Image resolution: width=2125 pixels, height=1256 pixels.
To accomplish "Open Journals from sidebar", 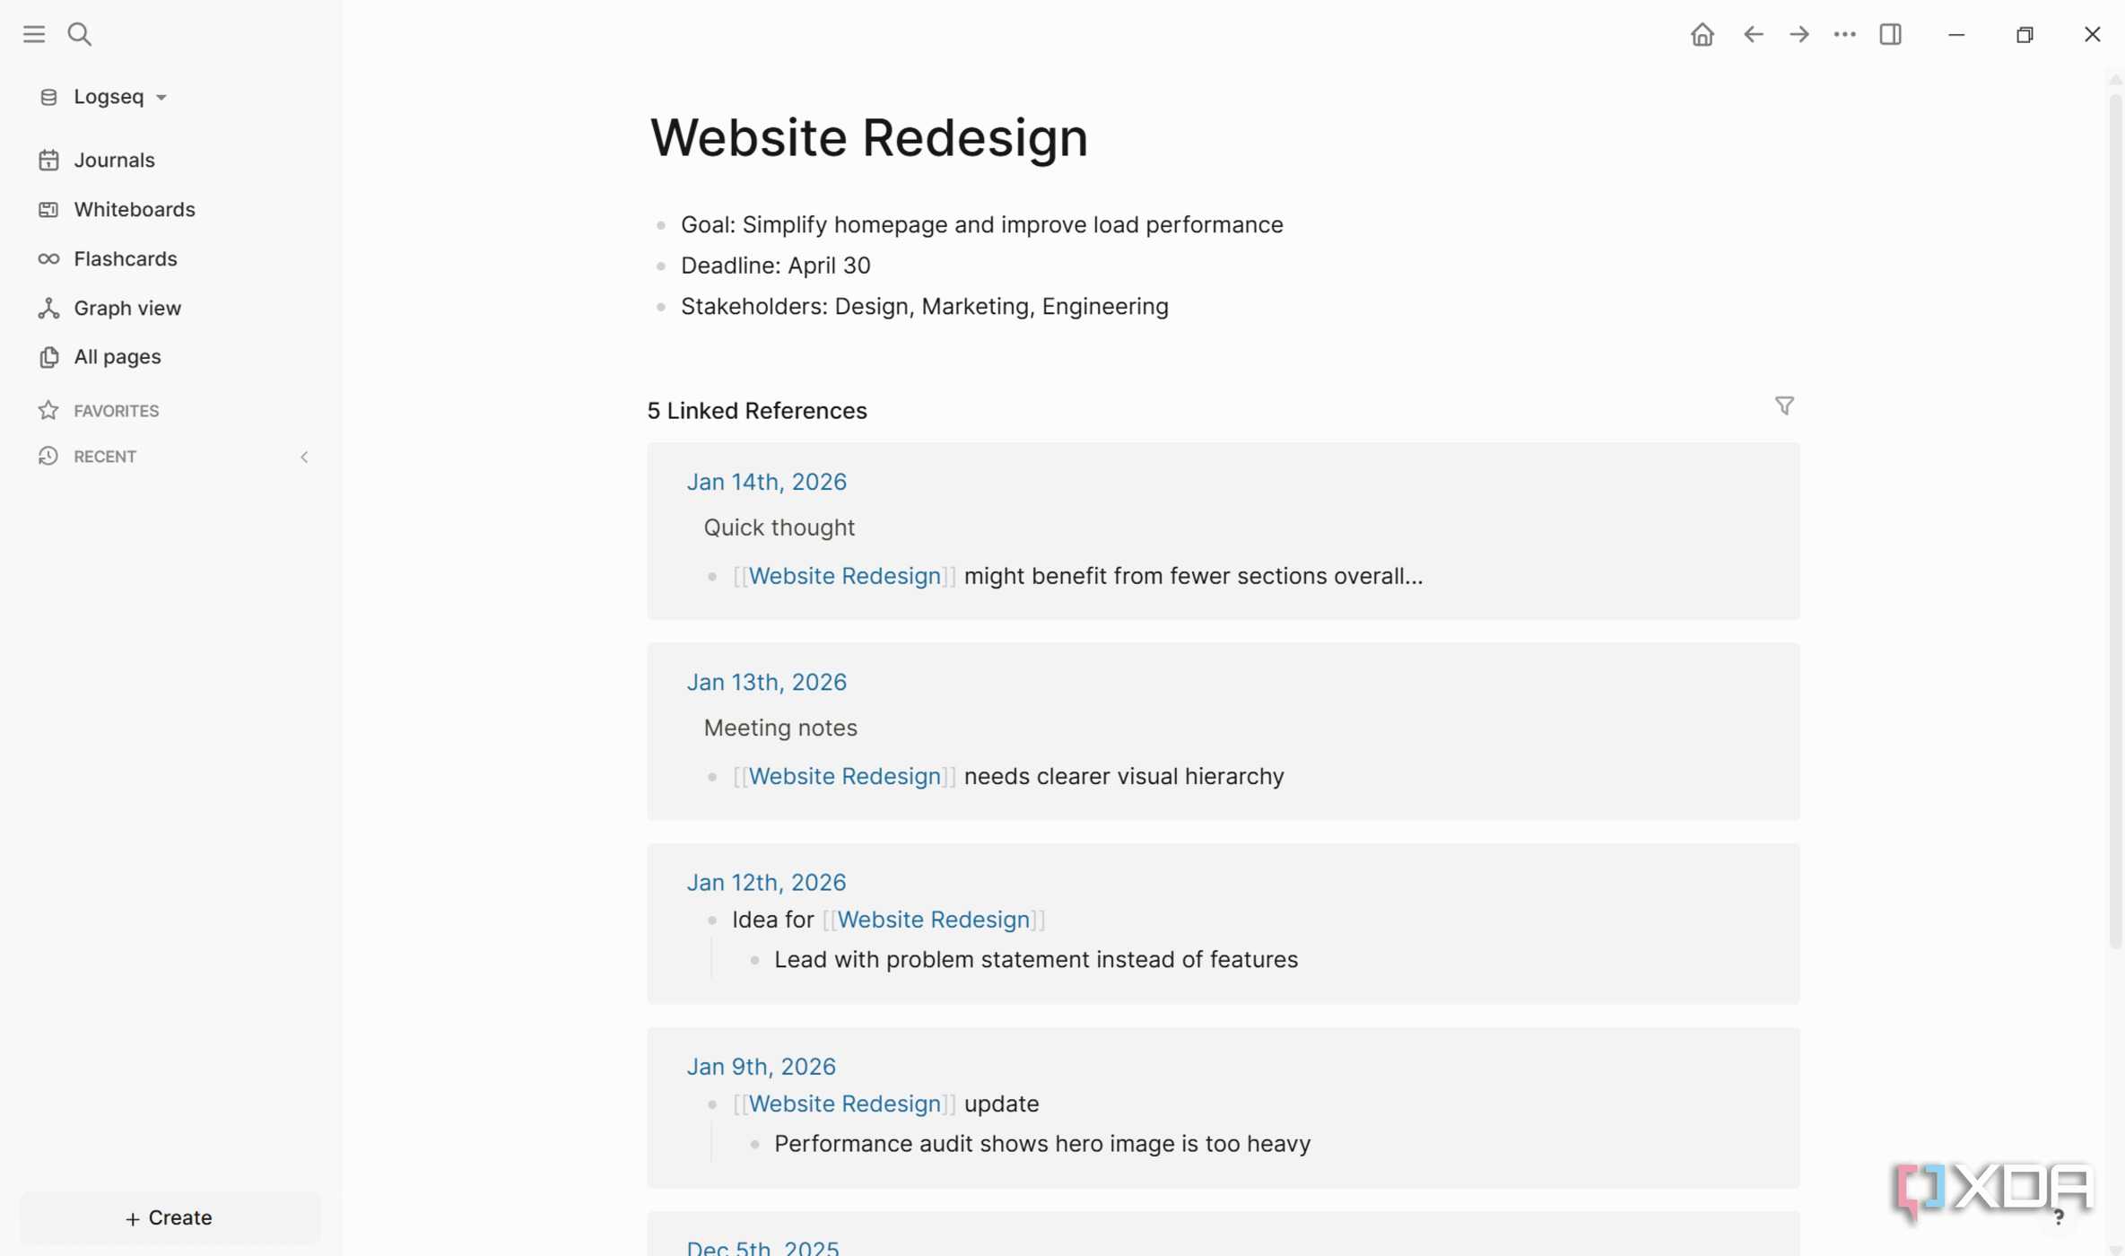I will click(x=114, y=160).
